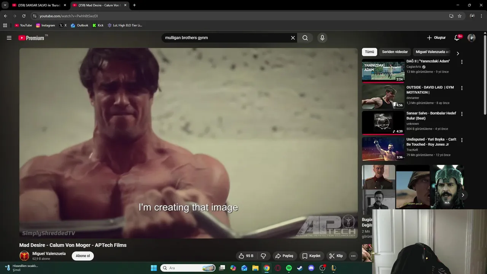The width and height of the screenshot is (487, 274).
Task: Open Discord from the taskbar
Action: click(x=311, y=268)
